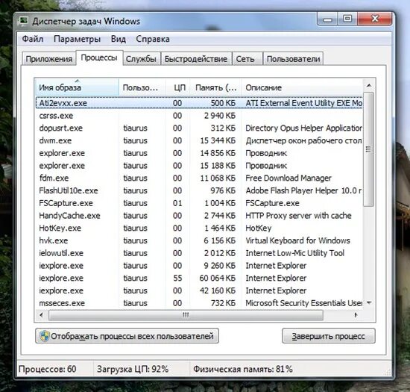410x392 pixels.
Task: Select the dopusrt.exe process
Action: (199, 128)
